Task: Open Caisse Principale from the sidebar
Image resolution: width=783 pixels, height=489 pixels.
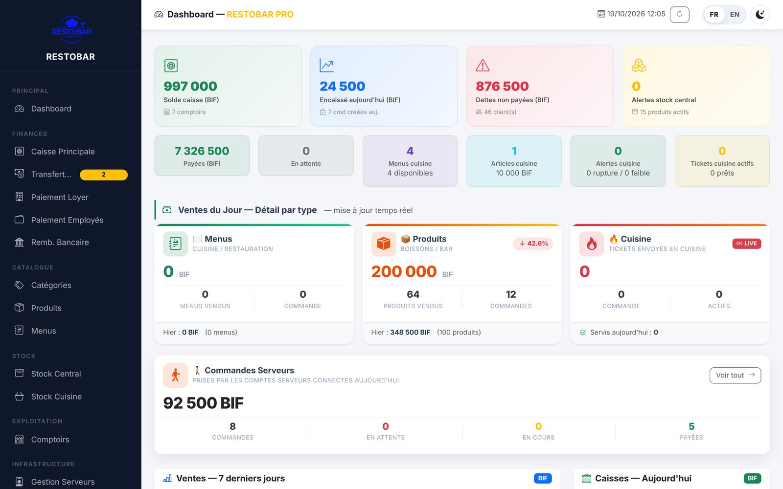Action: (70, 152)
